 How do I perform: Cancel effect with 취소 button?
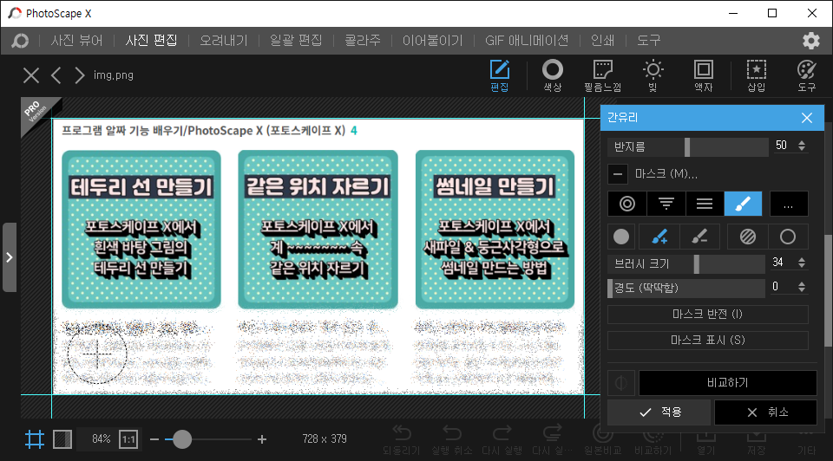pos(765,412)
